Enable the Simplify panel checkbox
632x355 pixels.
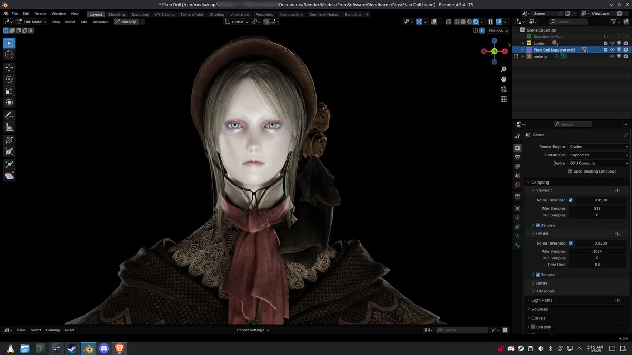pyautogui.click(x=533, y=327)
